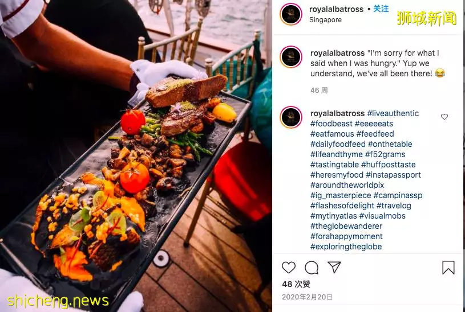Image resolution: width=465 pixels, height=312 pixels.
Task: Open royalalbatross username in header
Action: (x=336, y=9)
